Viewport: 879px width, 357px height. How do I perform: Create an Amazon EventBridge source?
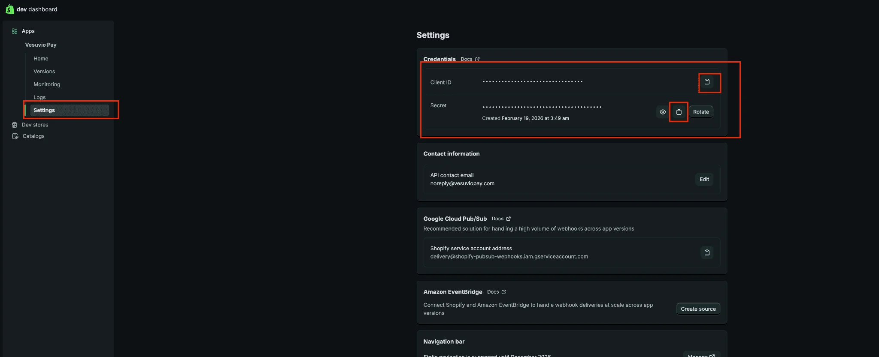[698, 309]
